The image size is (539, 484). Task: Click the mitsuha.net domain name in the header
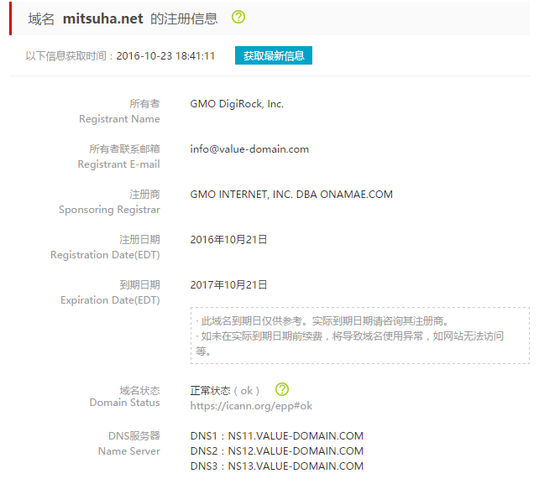(x=102, y=18)
